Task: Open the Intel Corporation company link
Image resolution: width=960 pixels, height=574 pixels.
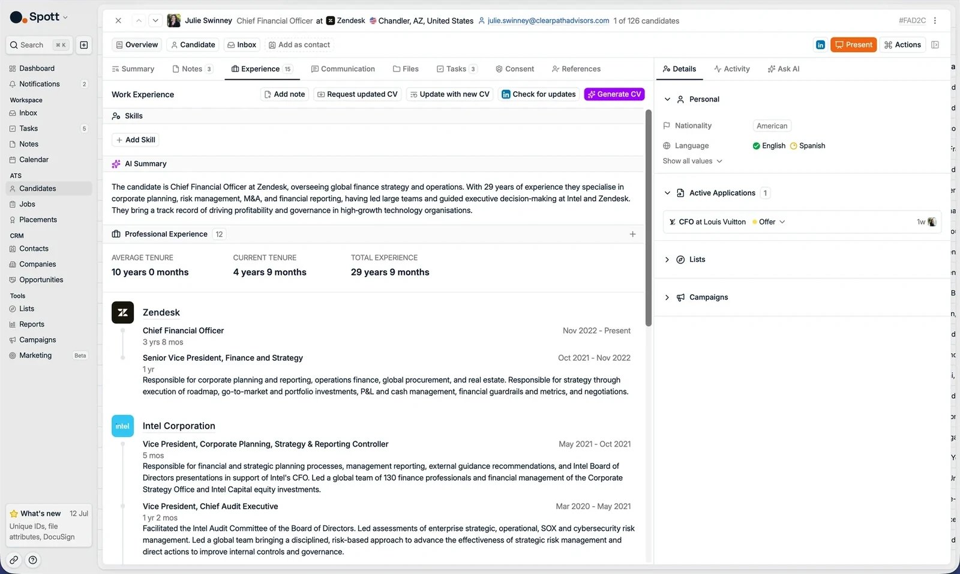Action: [x=179, y=426]
